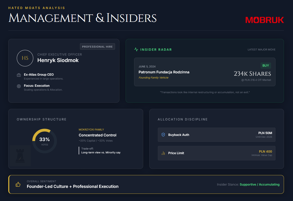This screenshot has height=201, width=293.
Task: Open the Patronum Fundacja Rodzinna transaction card
Action: (205, 72)
